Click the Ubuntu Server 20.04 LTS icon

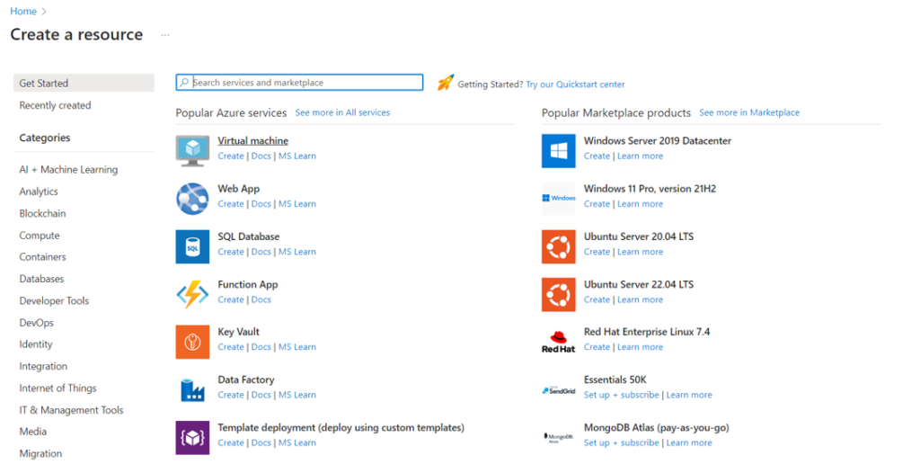(559, 246)
